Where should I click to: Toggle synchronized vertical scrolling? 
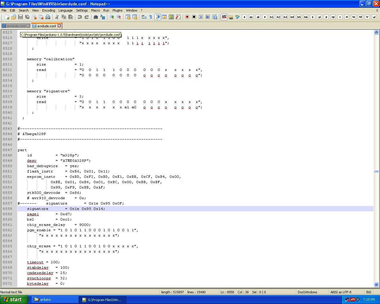click(128, 17)
